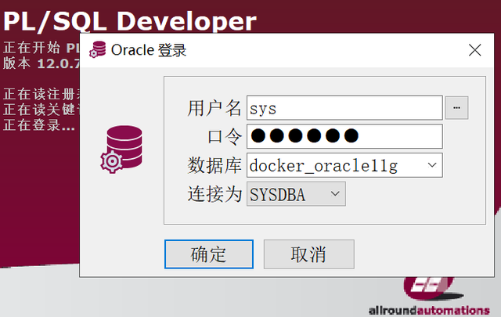Click the 取消 button
The height and width of the screenshot is (317, 501).
309,254
